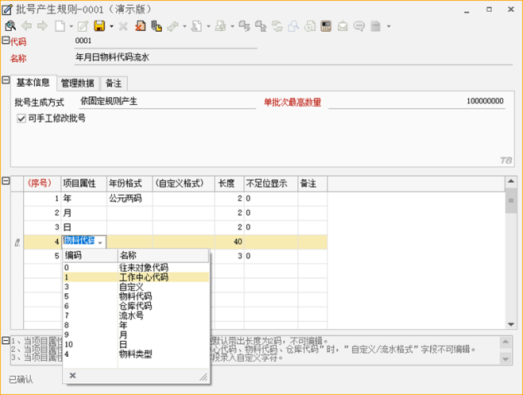Image resolution: width=523 pixels, height=395 pixels.
Task: Click the envelope mail icon
Action: 342,26
